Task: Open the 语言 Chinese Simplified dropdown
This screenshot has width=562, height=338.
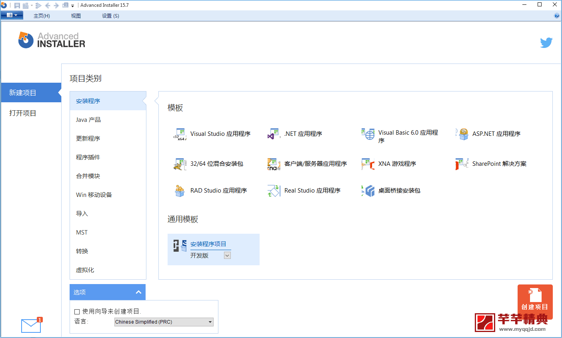Action: coord(164,322)
